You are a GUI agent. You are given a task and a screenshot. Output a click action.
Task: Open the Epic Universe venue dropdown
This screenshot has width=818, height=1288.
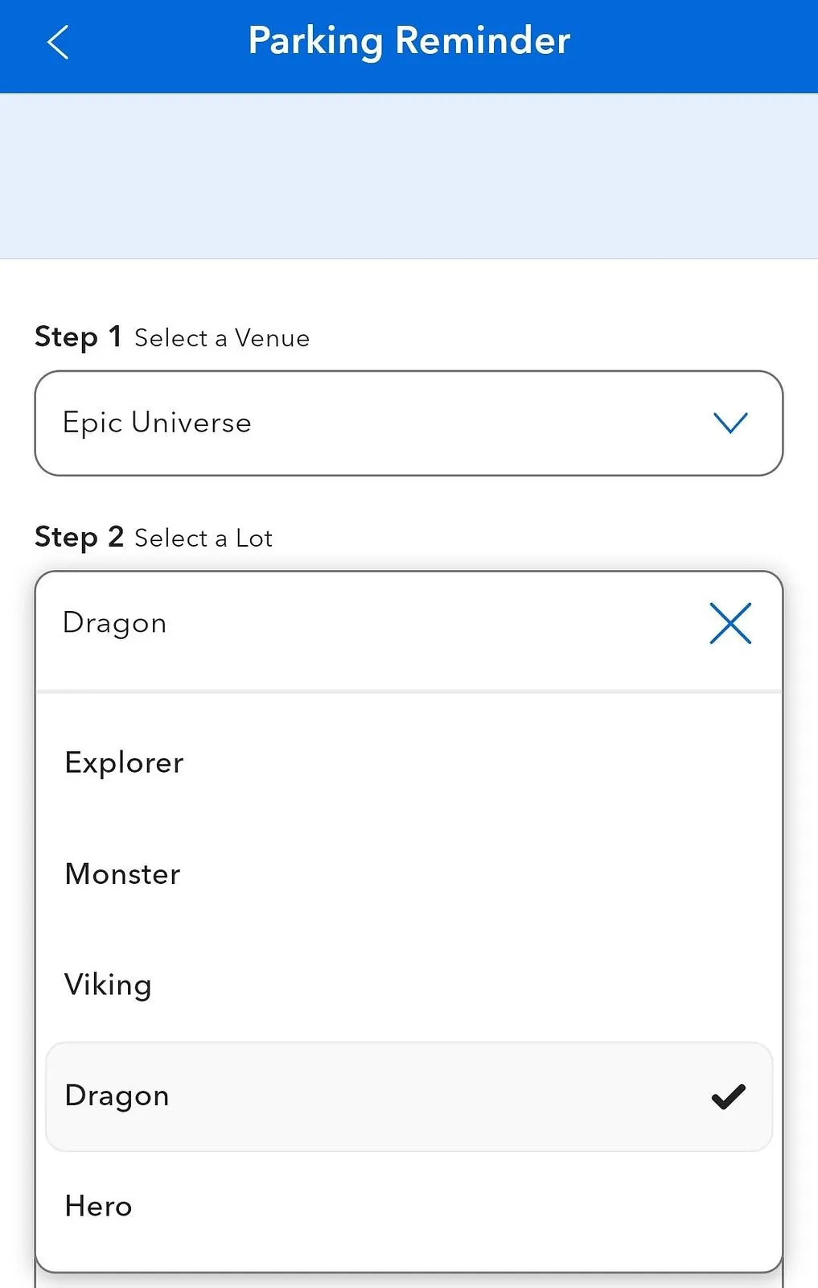coord(409,423)
